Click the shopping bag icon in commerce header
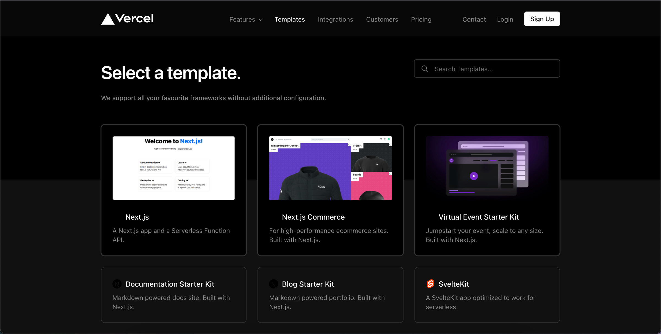 381,139
